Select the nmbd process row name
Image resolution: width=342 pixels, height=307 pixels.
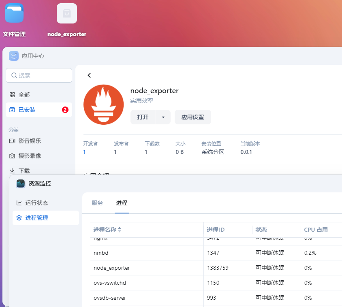click(101, 253)
